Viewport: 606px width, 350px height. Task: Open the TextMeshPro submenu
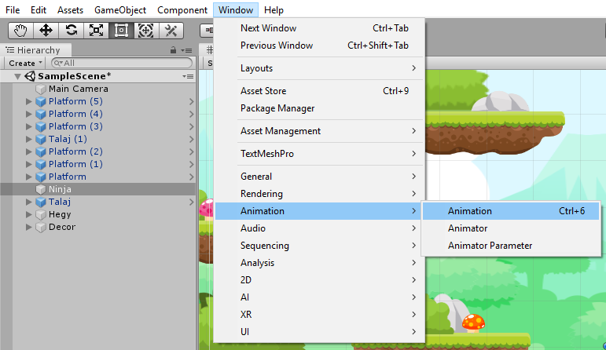coord(319,154)
